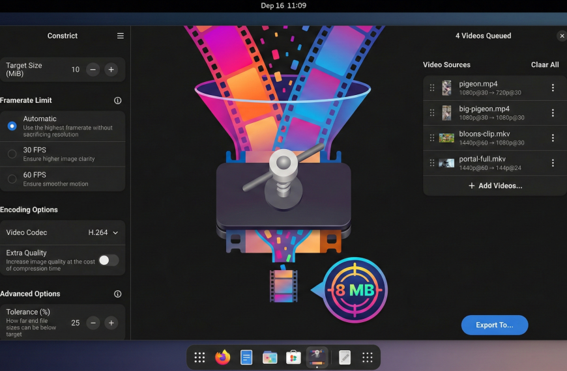Open app grid icon at dock left
The height and width of the screenshot is (371, 567).
pos(199,357)
